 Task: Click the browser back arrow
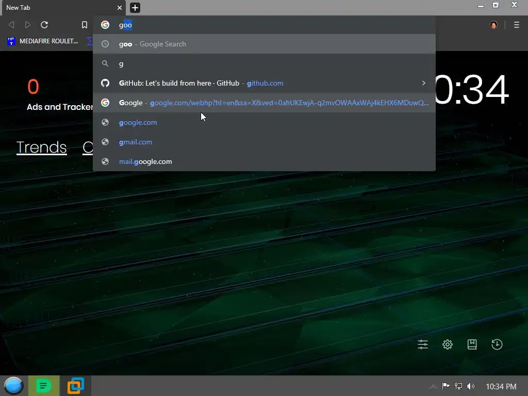[x=11, y=25]
